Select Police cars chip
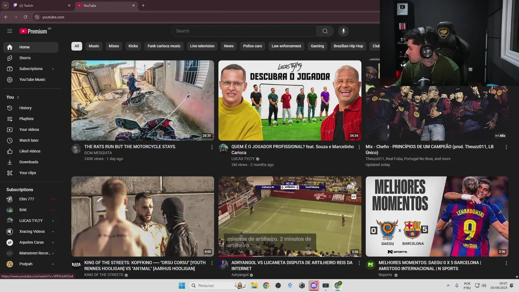Screen dimensions: 519x292 pyautogui.click(x=253, y=46)
